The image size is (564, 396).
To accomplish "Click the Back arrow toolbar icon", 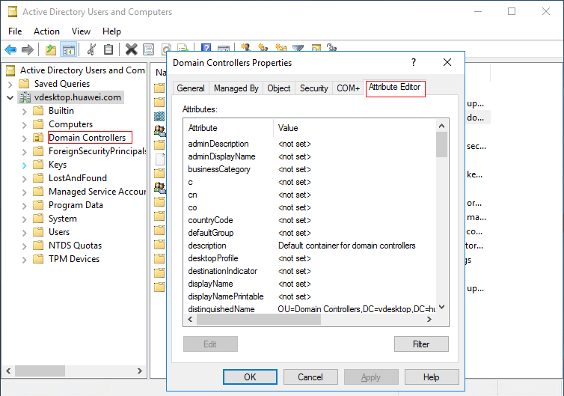I will coord(10,49).
